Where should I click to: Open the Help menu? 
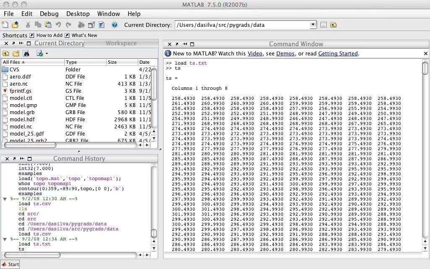pos(134,14)
